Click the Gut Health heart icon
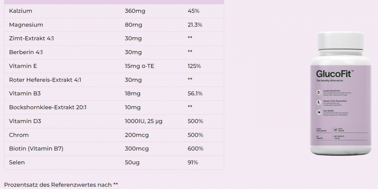 [x=319, y=112]
